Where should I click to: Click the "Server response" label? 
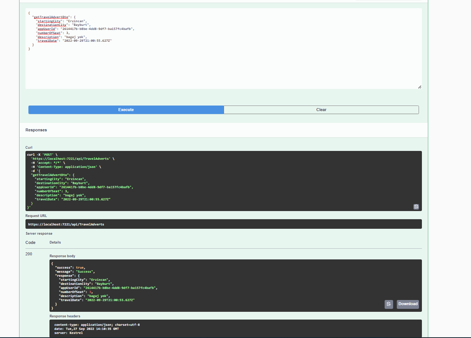(x=39, y=233)
